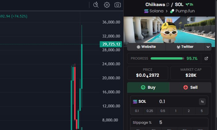
Task: Click the Chiikawa token name title
Action: click(x=155, y=5)
